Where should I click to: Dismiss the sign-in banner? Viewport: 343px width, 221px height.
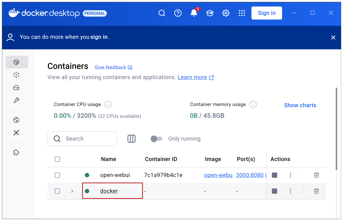tap(333, 37)
